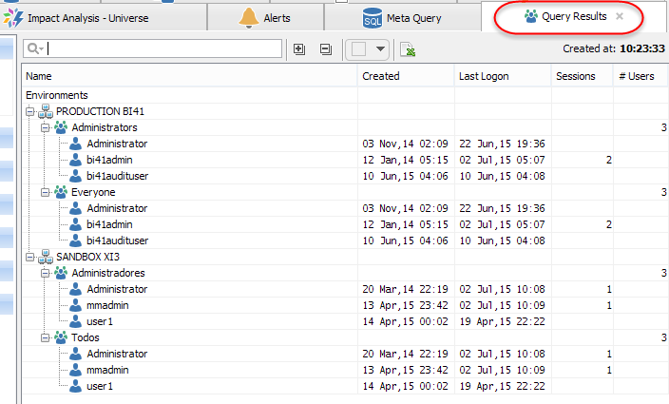Click user icon of bi41audituser under Administrators
669x404 pixels.
tap(75, 176)
